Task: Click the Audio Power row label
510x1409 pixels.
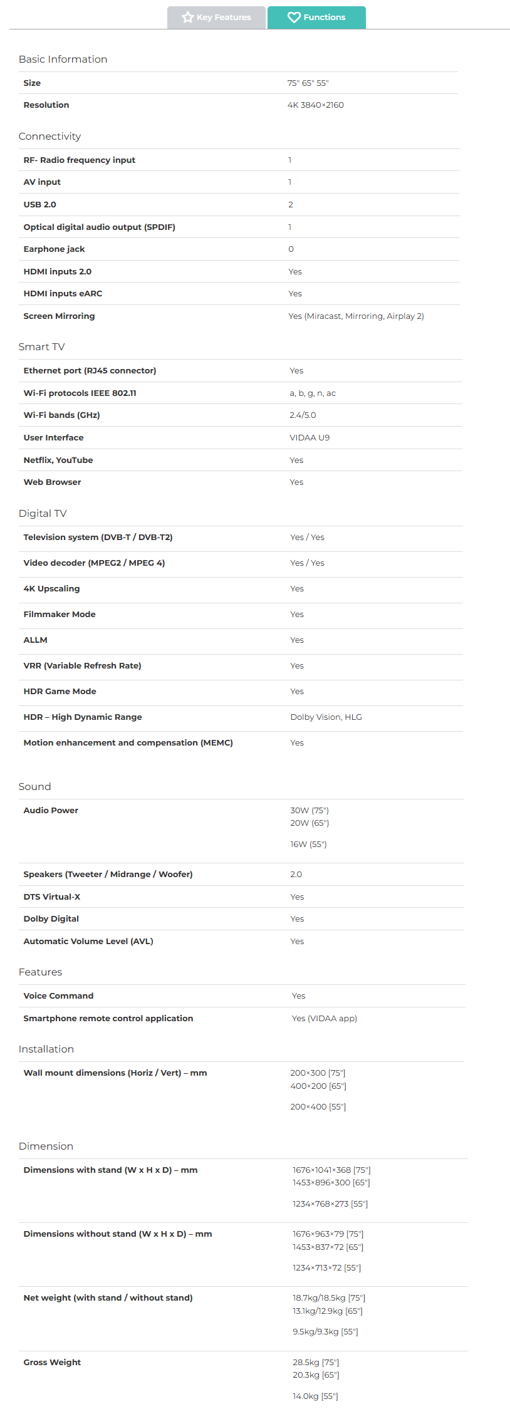Action: tap(51, 811)
